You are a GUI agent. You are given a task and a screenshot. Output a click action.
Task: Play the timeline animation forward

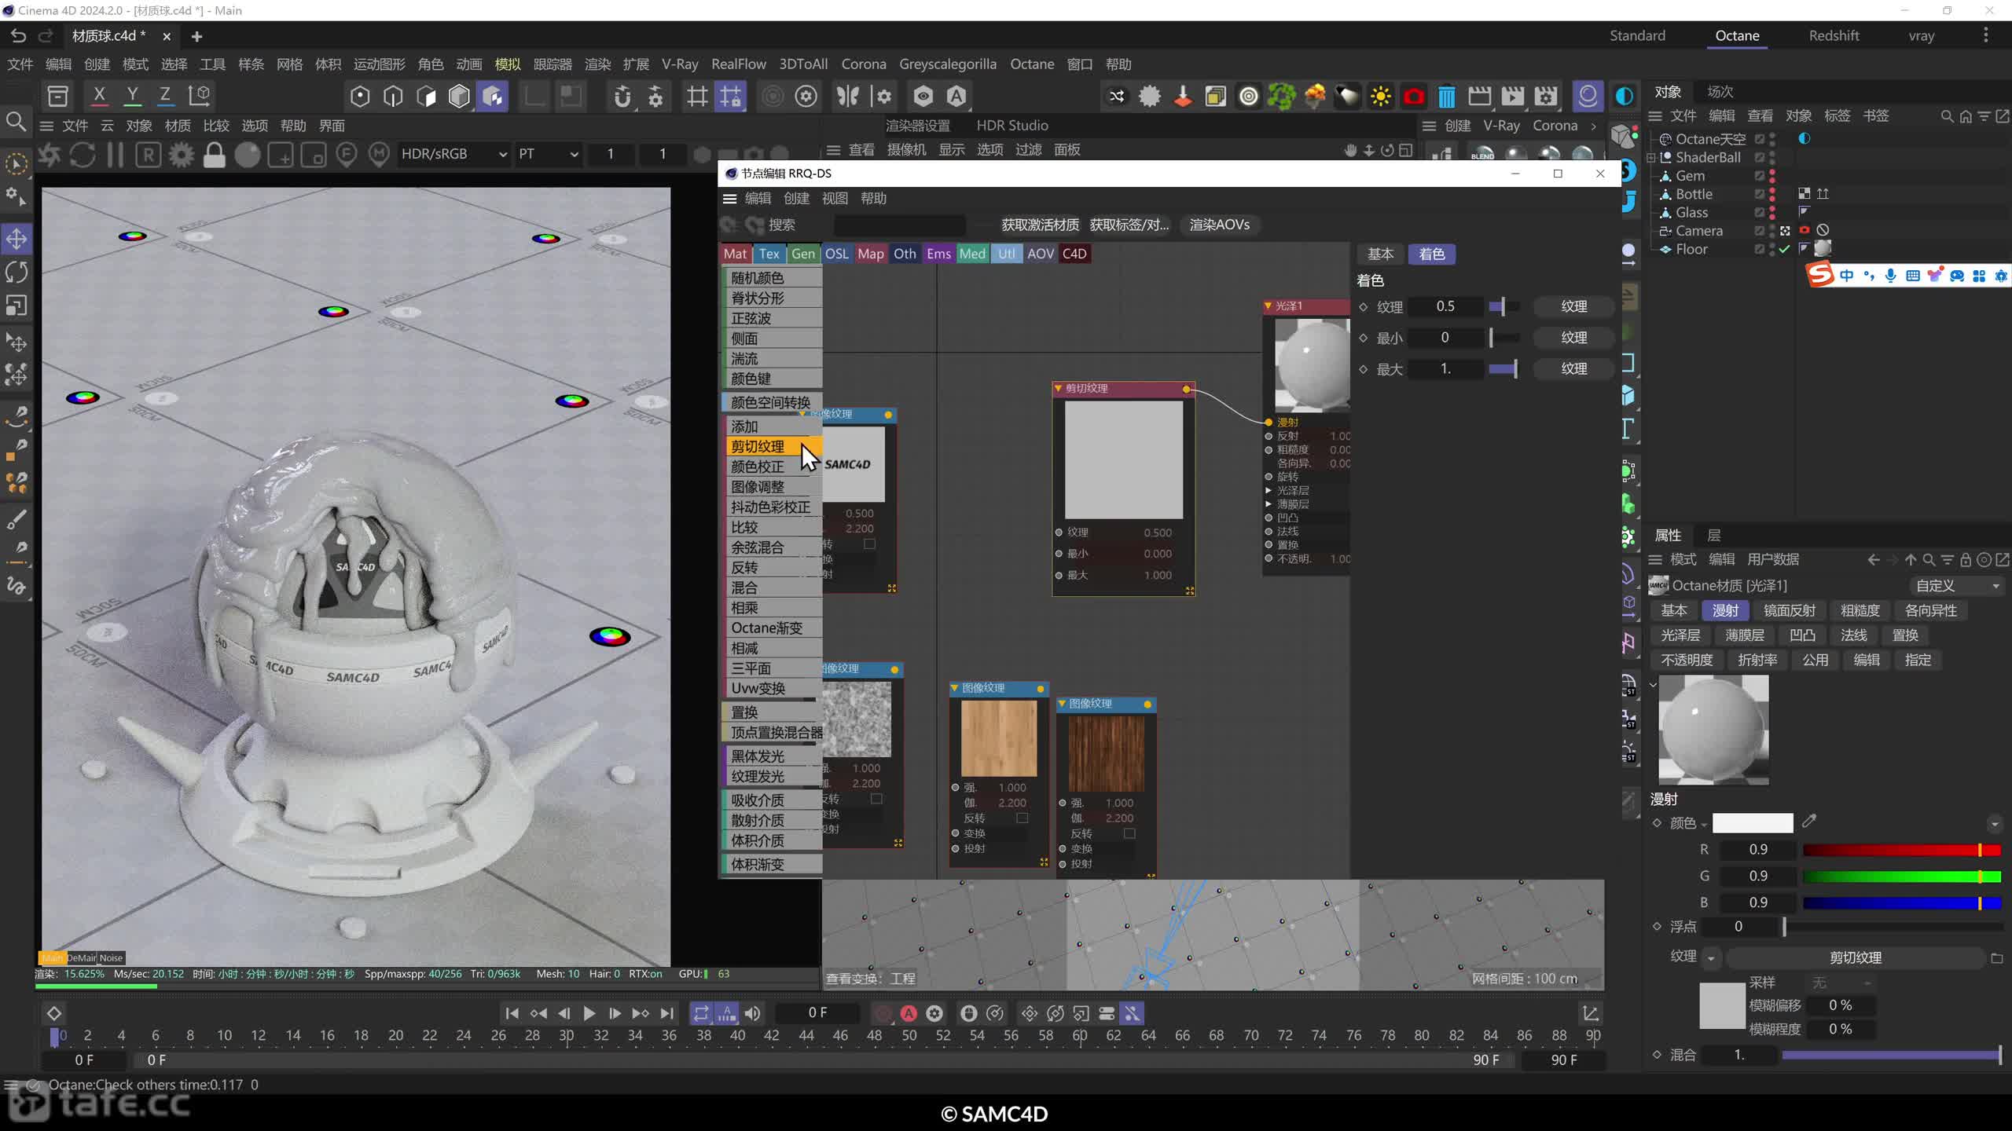589,1013
